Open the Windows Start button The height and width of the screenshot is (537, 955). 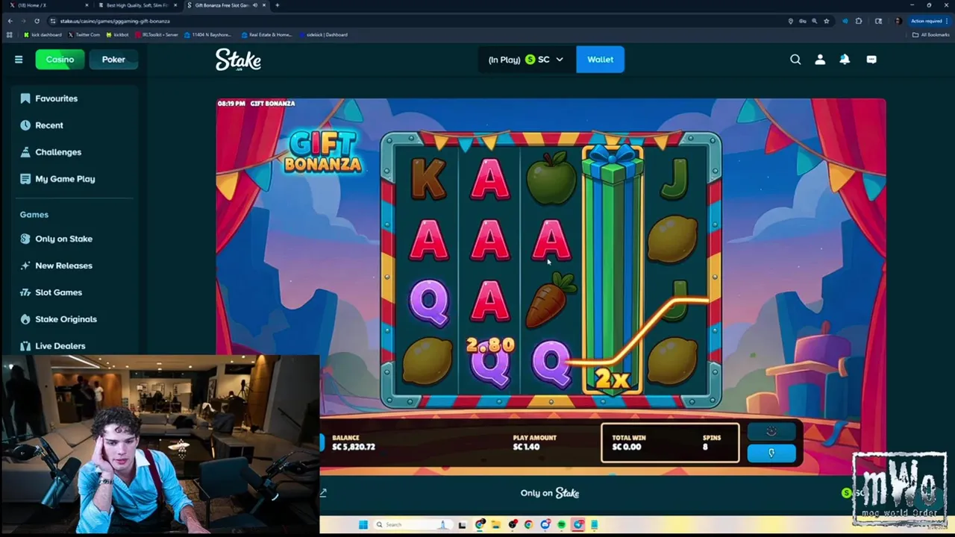[363, 524]
